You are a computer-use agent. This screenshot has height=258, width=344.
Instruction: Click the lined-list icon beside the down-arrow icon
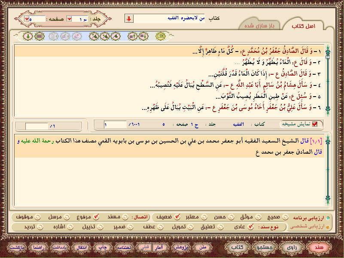[x=38, y=36]
